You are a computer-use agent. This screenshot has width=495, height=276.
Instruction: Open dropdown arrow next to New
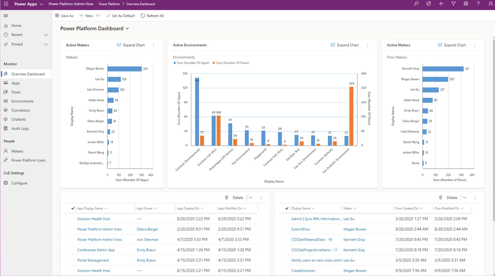(98, 16)
